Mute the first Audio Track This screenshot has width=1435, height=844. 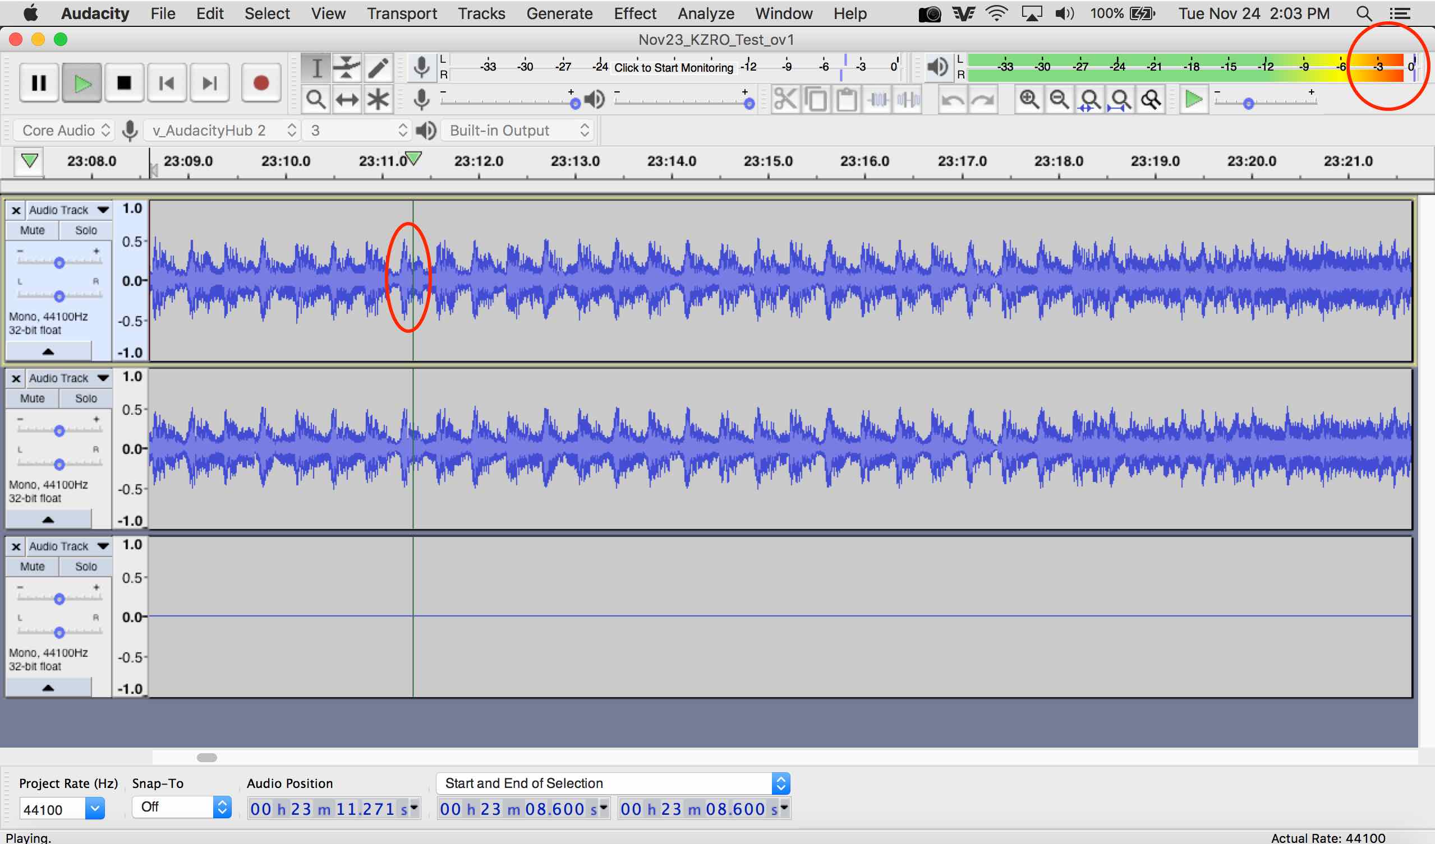[33, 230]
